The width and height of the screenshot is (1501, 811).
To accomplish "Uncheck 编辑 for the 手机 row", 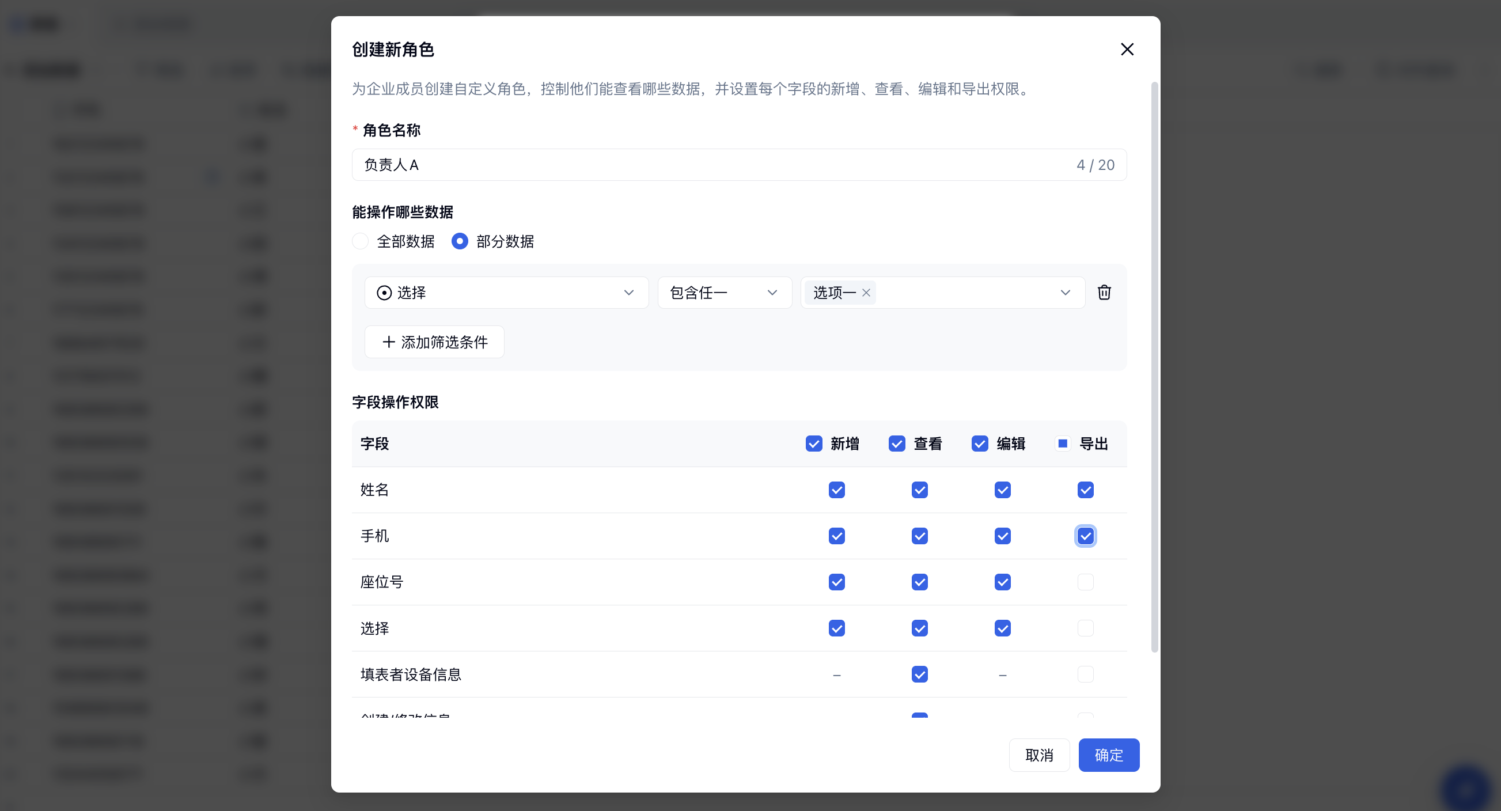I will 1003,536.
